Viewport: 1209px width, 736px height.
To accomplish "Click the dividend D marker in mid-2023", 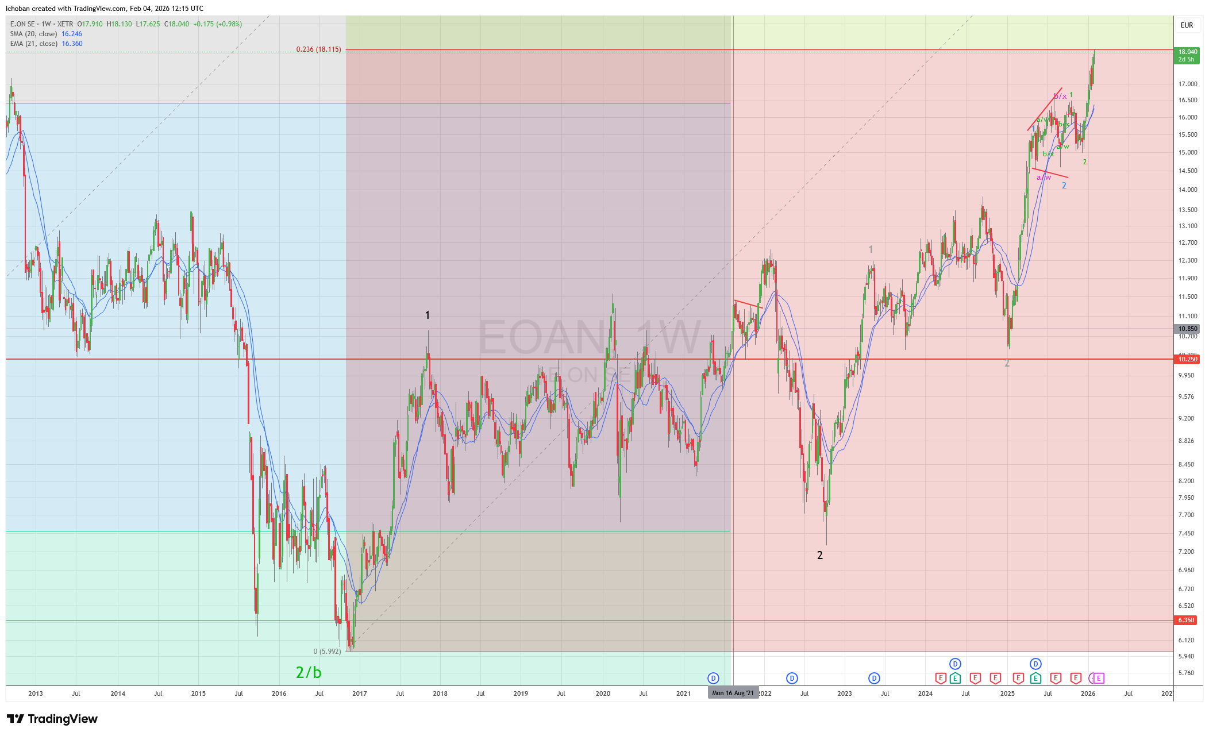I will pos(874,678).
